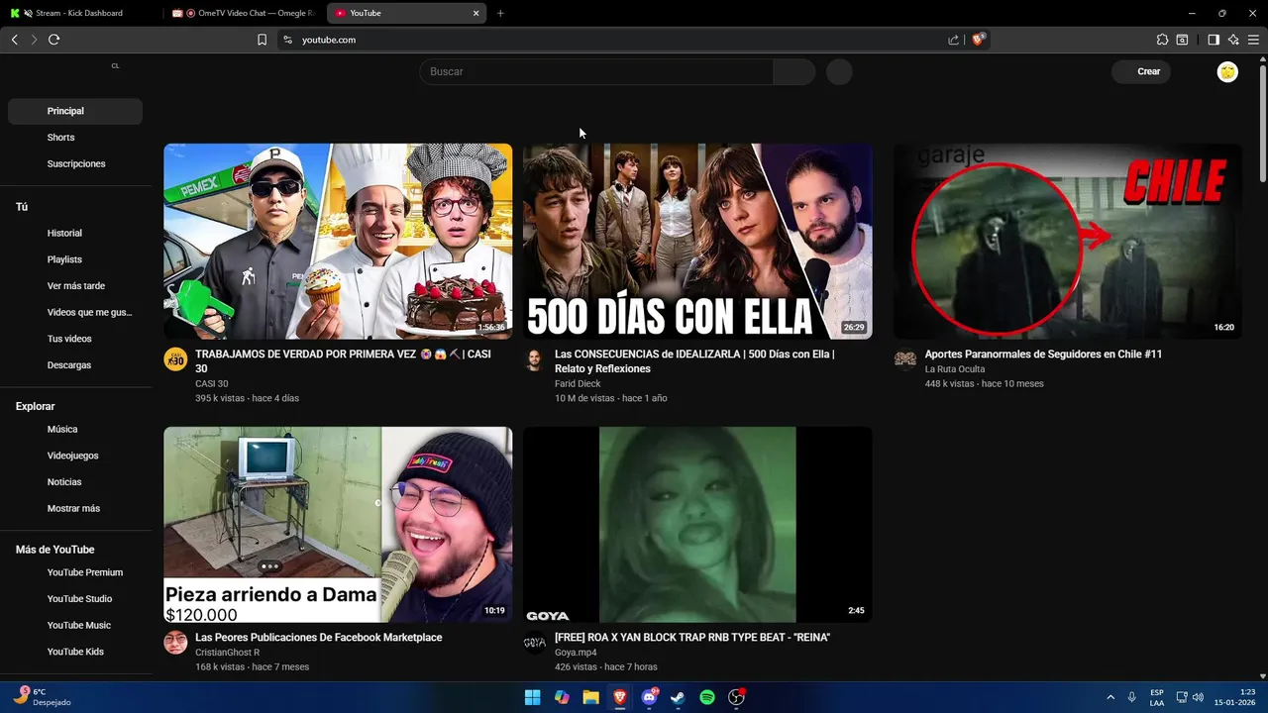Open CASI 30 channel avatar
The height and width of the screenshot is (713, 1268).
(x=175, y=359)
